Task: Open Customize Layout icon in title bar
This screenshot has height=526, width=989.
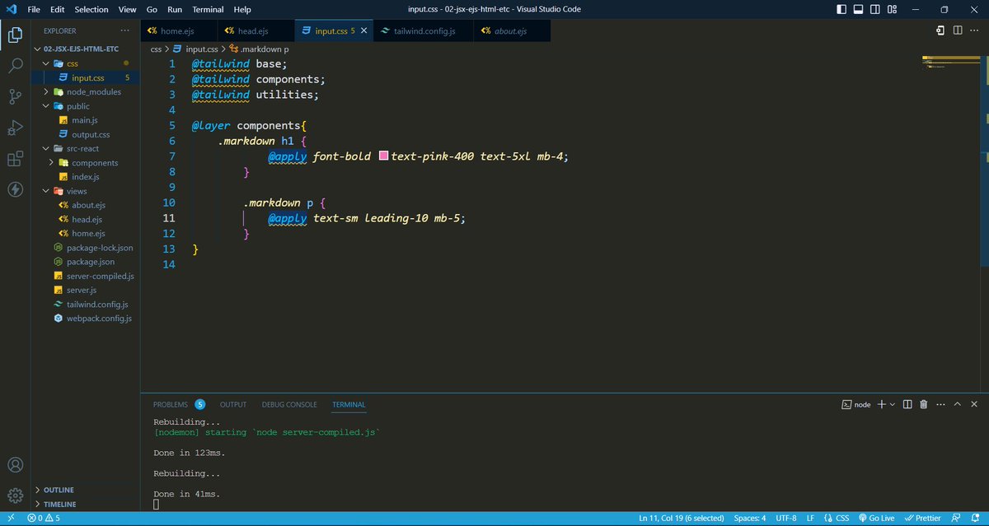Action: (890, 10)
